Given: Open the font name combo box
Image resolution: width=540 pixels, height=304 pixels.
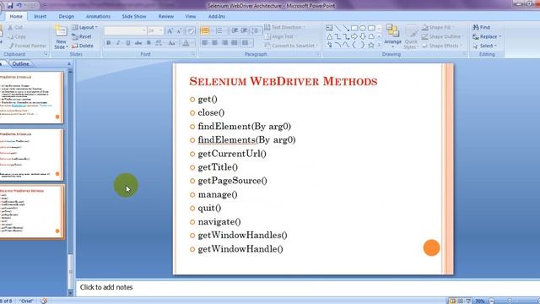Looking at the screenshot, I should tap(125, 31).
